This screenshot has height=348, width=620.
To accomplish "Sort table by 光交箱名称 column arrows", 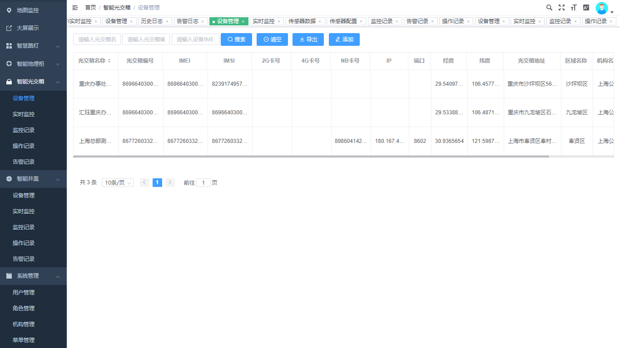I will [109, 61].
